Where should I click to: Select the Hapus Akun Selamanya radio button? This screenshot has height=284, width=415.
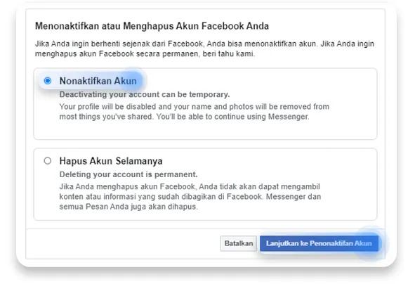[x=48, y=160]
